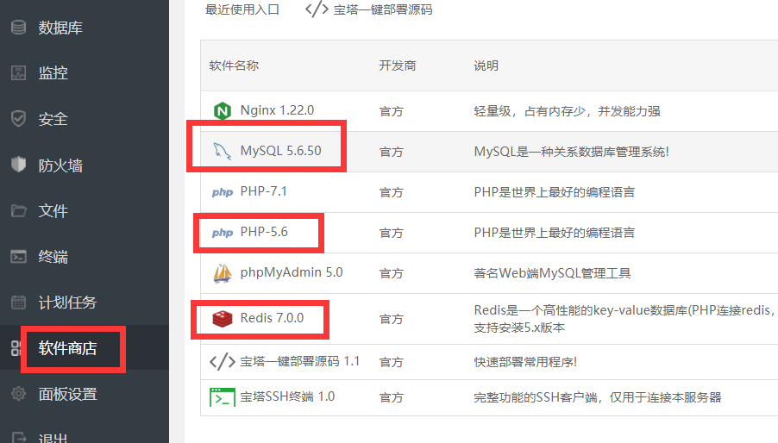Open 面板设置 in sidebar
Screen dimensions: 778x443
(x=67, y=394)
